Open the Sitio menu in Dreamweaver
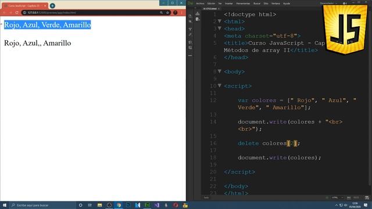Image resolution: width=372 pixels, height=209 pixels. click(x=266, y=3)
